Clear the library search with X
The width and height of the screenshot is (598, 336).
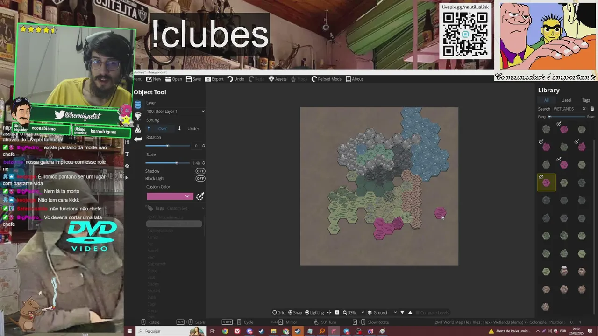584,109
